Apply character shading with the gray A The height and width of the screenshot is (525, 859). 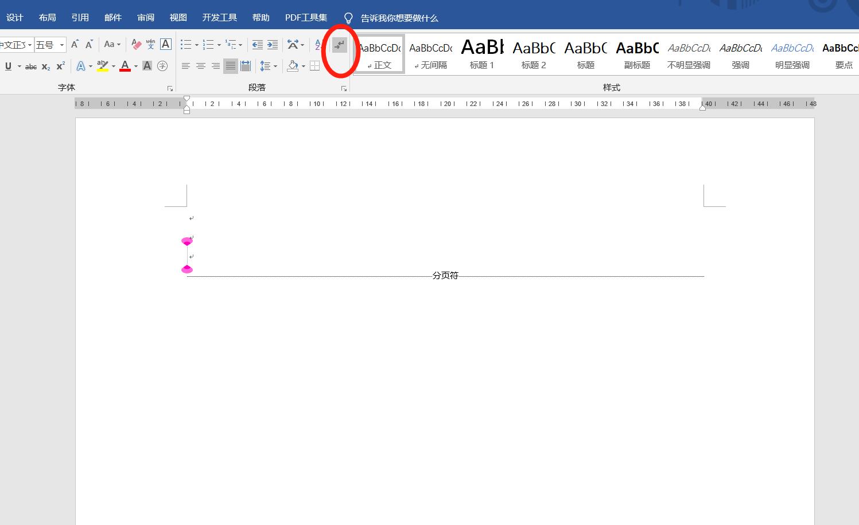point(147,66)
